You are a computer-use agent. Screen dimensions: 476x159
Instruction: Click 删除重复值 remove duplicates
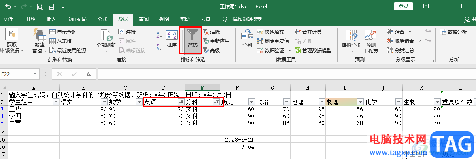pyautogui.click(x=273, y=41)
